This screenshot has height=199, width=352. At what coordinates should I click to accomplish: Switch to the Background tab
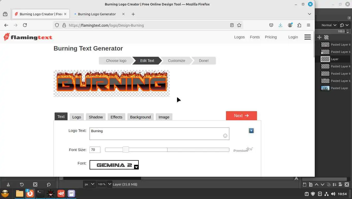pyautogui.click(x=141, y=117)
